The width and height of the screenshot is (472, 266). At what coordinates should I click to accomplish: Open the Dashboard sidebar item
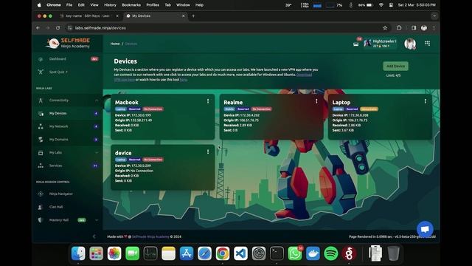tap(58, 59)
